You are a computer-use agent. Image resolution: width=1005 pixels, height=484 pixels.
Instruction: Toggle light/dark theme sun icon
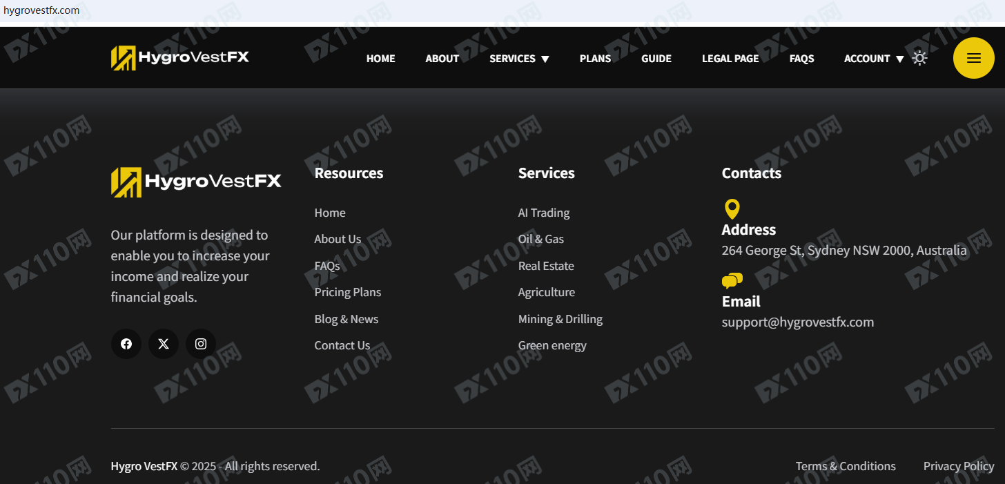[x=919, y=58]
